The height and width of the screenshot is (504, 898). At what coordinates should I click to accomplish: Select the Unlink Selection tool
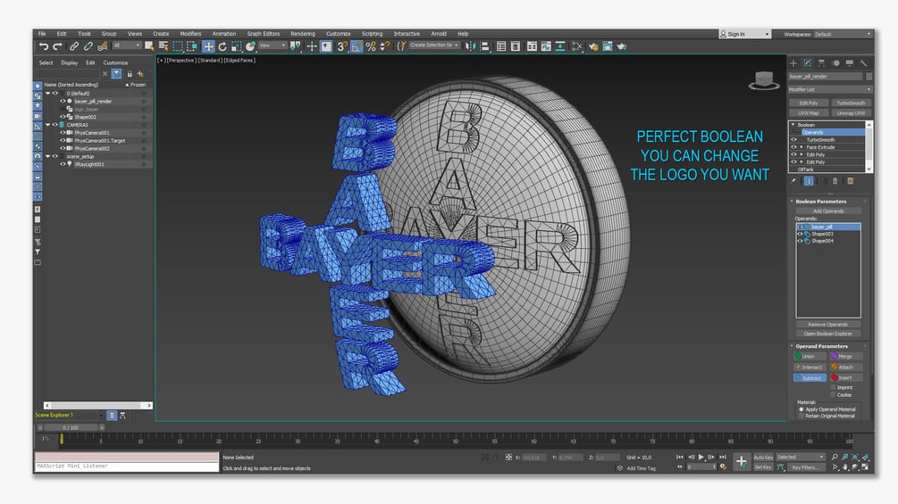tap(88, 46)
